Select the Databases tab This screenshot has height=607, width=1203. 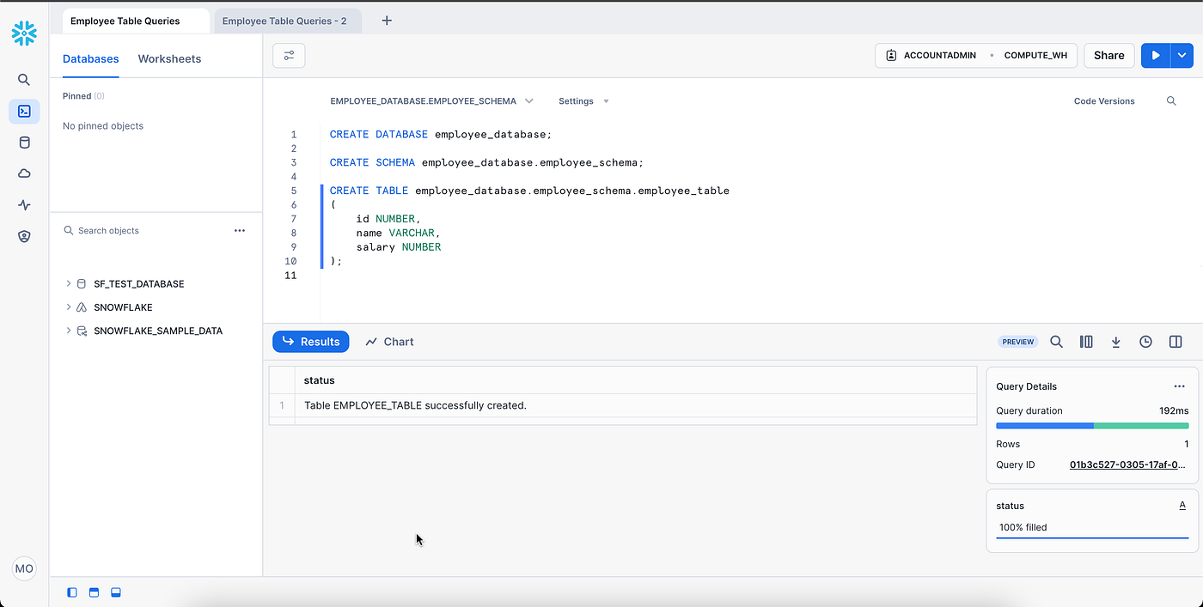coord(91,59)
